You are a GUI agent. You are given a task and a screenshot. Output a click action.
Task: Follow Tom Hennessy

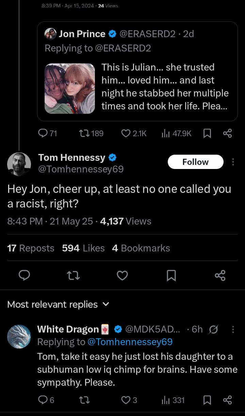pyautogui.click(x=195, y=162)
